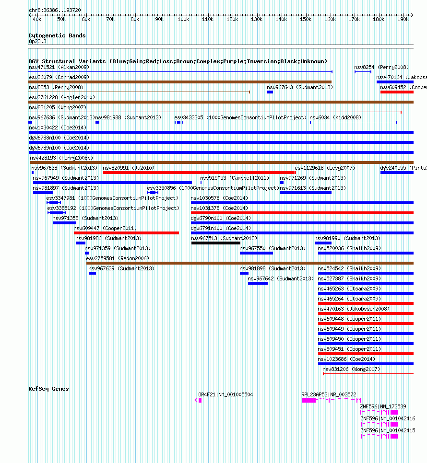Open the ZNF596|NM_173539 gene label
This screenshot has width=427, height=463.
[383, 406]
